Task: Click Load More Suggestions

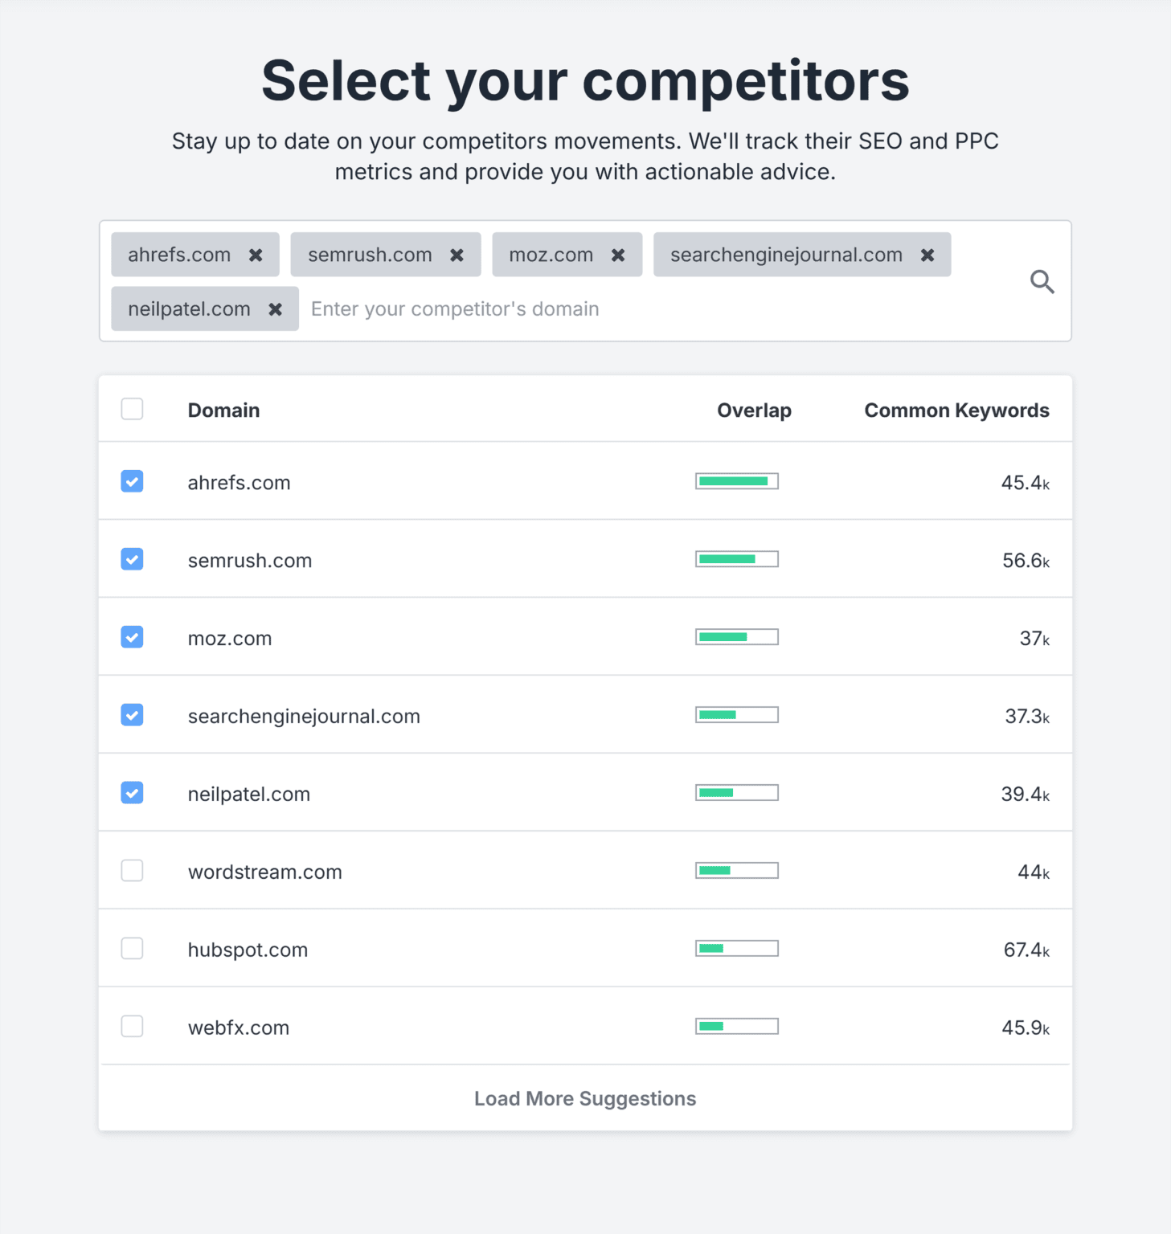Action: [x=584, y=1098]
